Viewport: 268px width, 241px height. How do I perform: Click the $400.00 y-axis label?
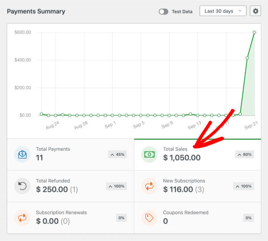pos(23,60)
